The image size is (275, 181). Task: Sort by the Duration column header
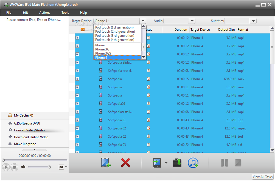pos(181,30)
